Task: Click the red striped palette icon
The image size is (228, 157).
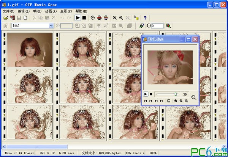Action: click(99, 18)
